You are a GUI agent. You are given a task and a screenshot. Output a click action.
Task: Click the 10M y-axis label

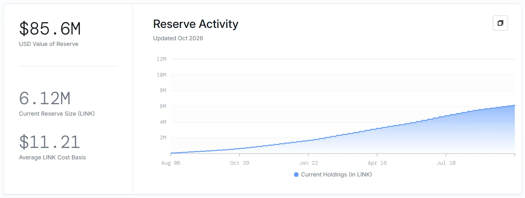(x=161, y=75)
